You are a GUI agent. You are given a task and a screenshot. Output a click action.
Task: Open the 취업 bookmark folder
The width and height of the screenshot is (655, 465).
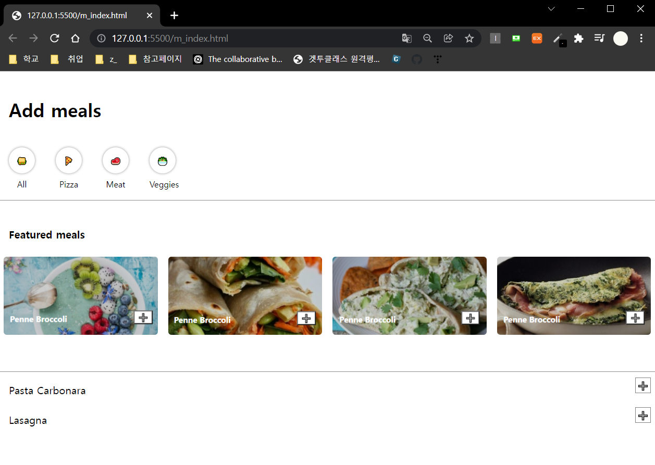pos(67,59)
